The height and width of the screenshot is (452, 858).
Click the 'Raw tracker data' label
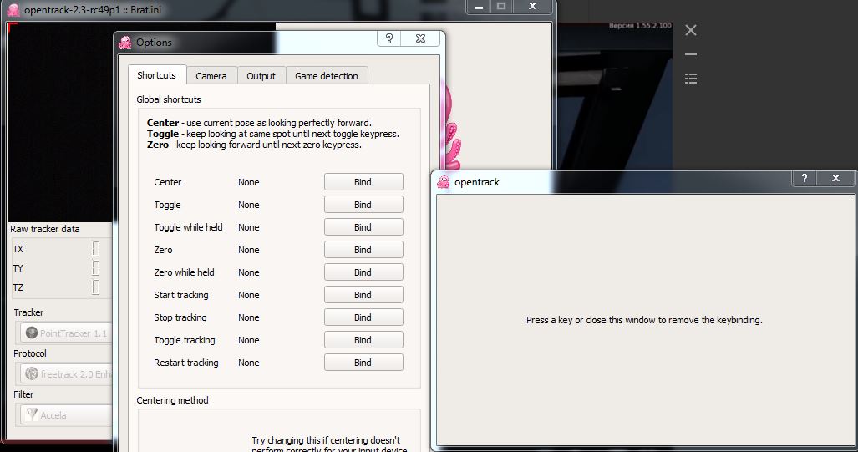(45, 229)
